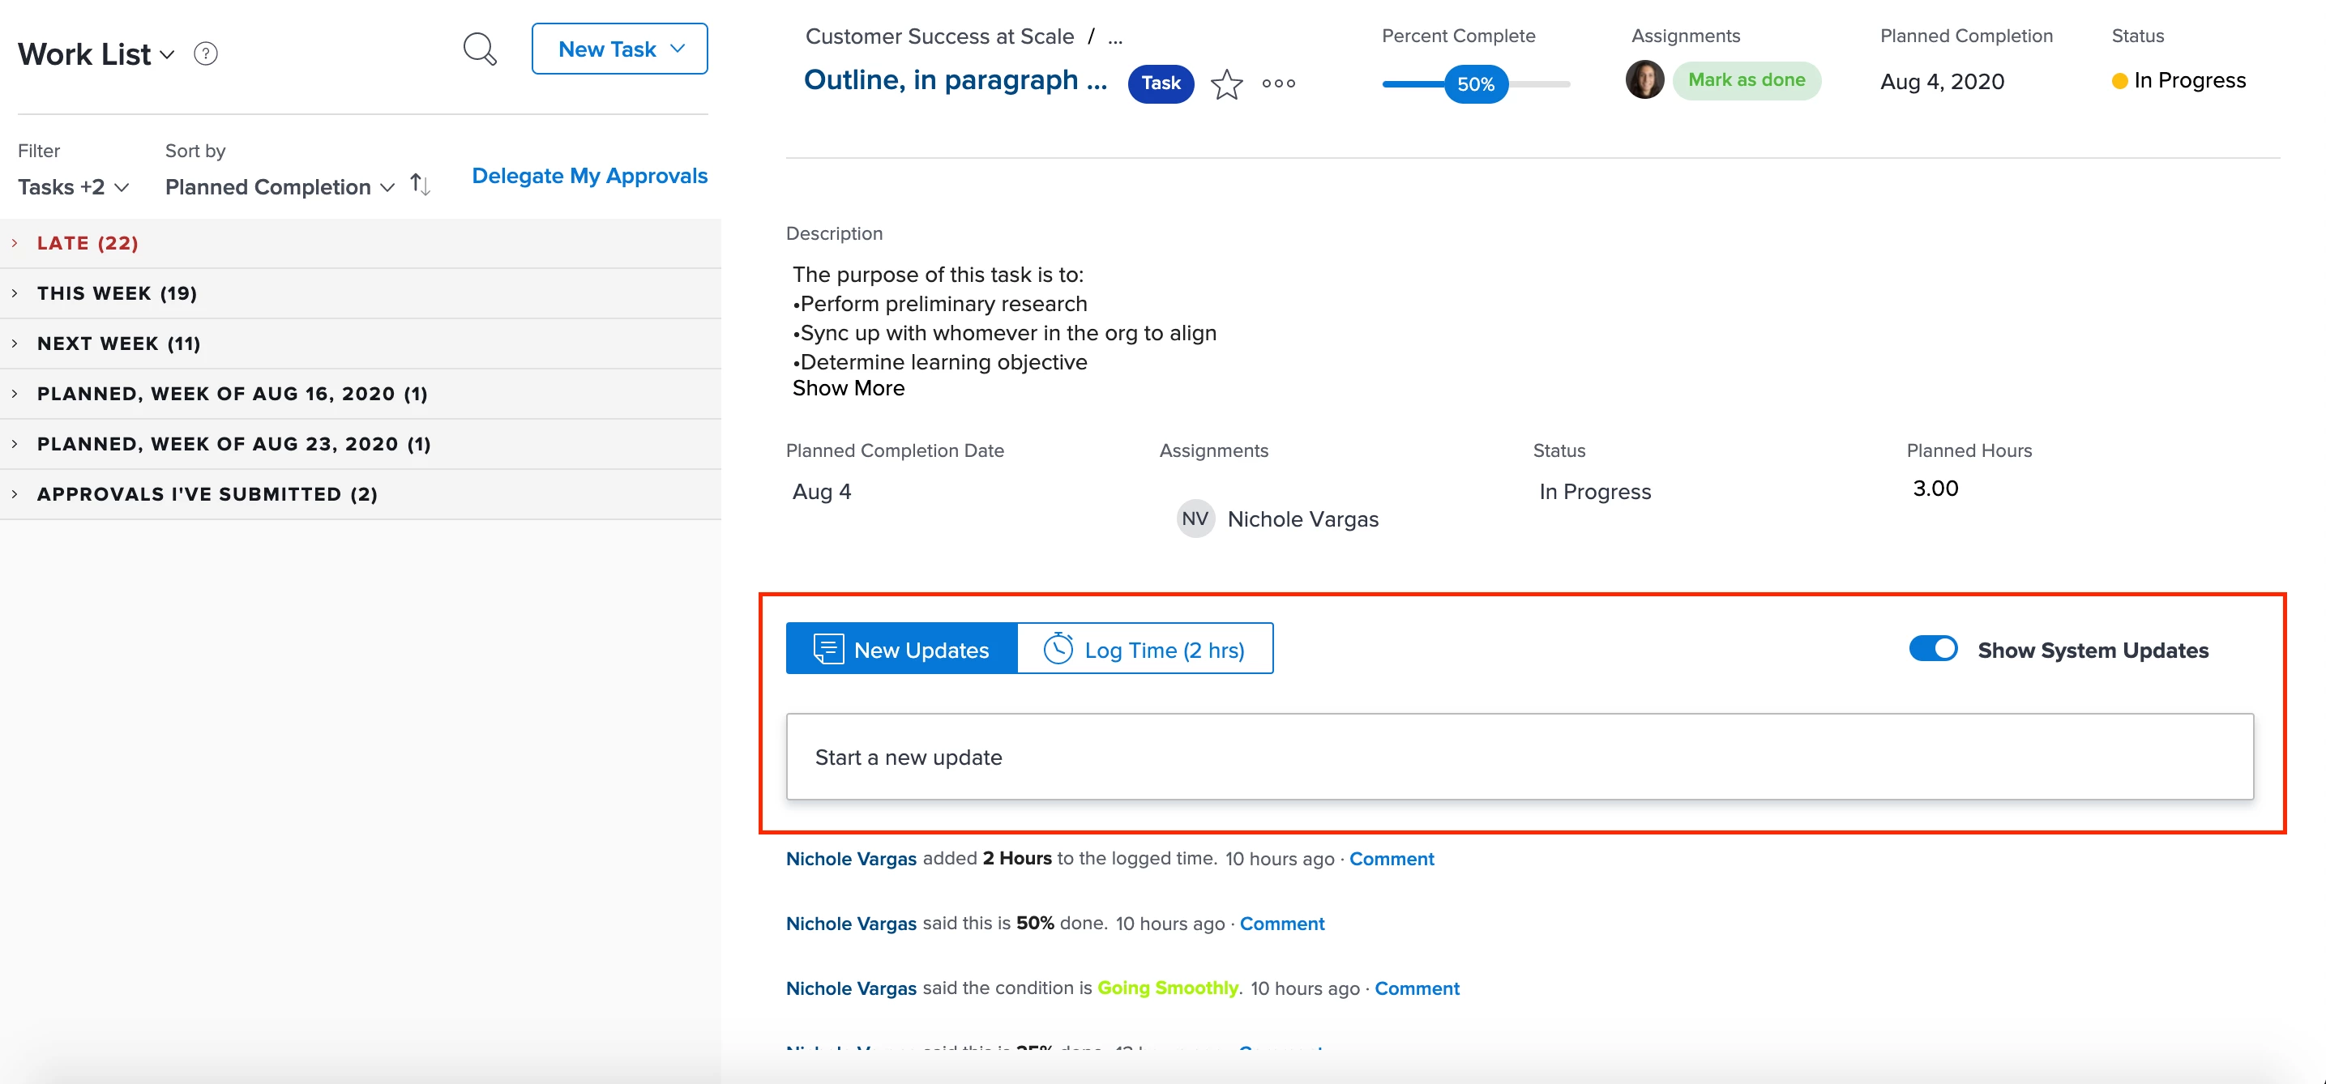Viewport: 2326px width, 1084px height.
Task: Reverse sort order with arrows icon
Action: coord(420,185)
